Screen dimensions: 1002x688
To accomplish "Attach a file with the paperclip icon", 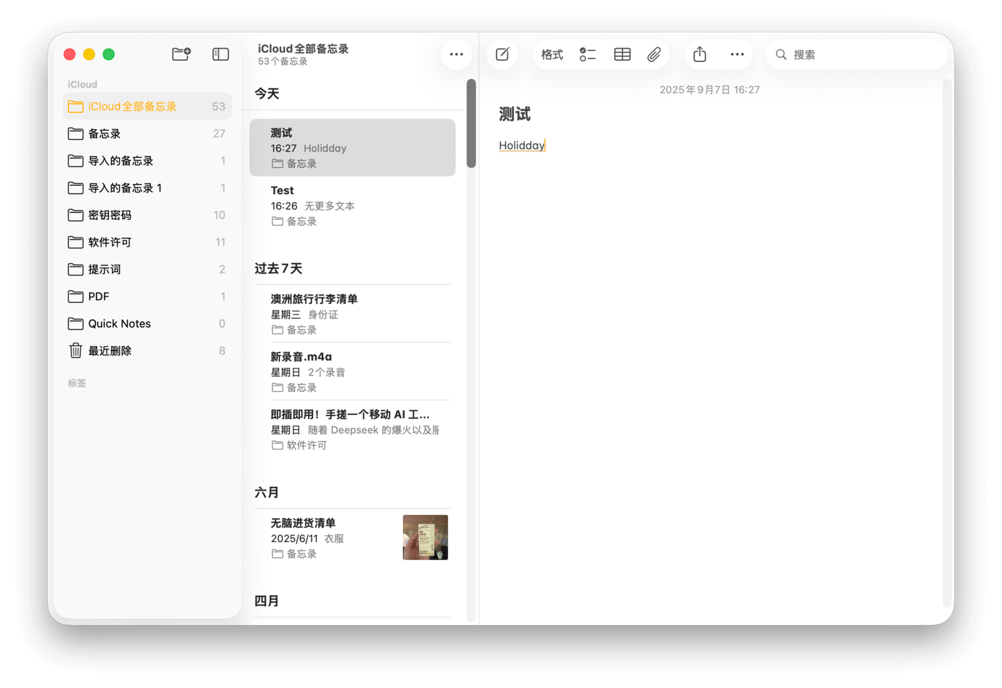I will (654, 54).
